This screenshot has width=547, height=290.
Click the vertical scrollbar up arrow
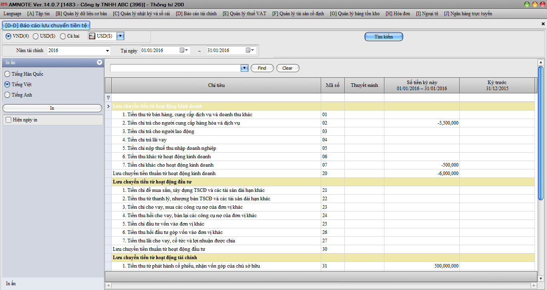pyautogui.click(x=540, y=62)
